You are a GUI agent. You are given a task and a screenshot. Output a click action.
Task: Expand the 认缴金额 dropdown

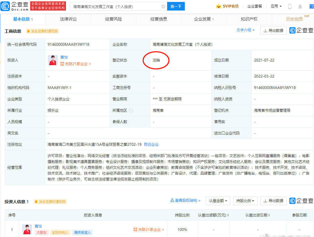point(218,201)
